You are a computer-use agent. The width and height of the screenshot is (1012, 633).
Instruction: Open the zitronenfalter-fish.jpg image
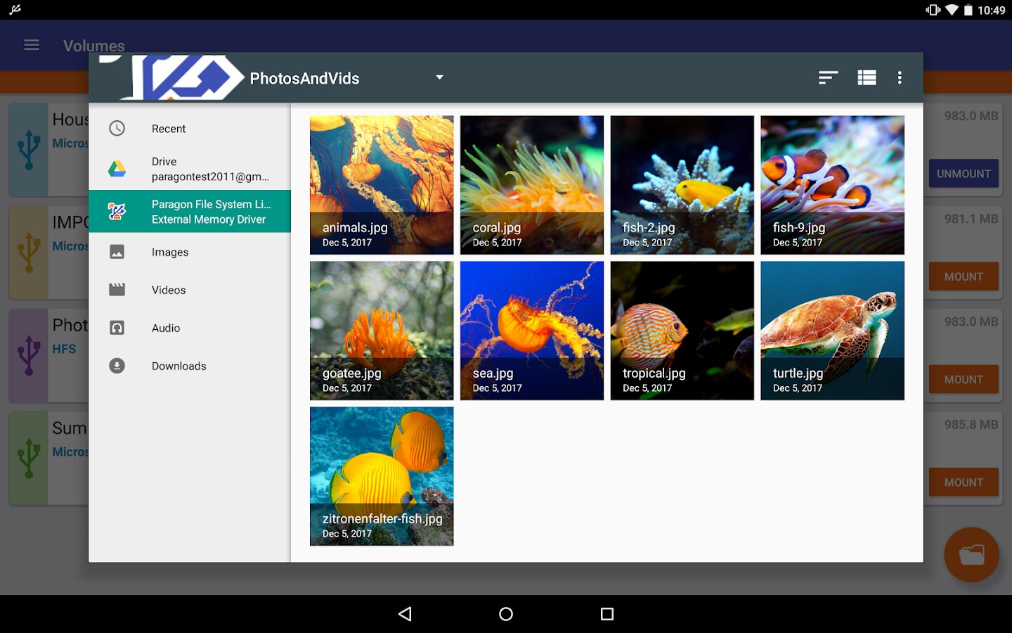point(382,476)
